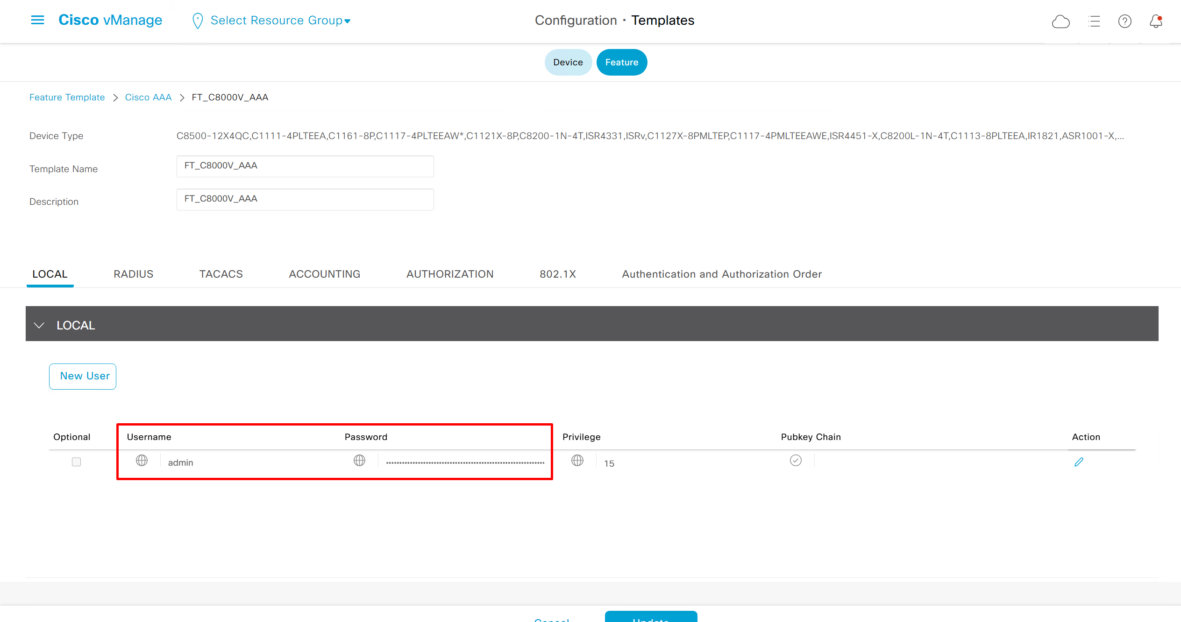Switch to Device templates pill
This screenshot has height=622, width=1181.
coord(568,63)
